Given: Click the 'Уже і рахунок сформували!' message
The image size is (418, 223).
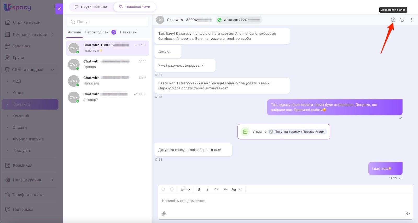Looking at the screenshot, I should [x=185, y=66].
